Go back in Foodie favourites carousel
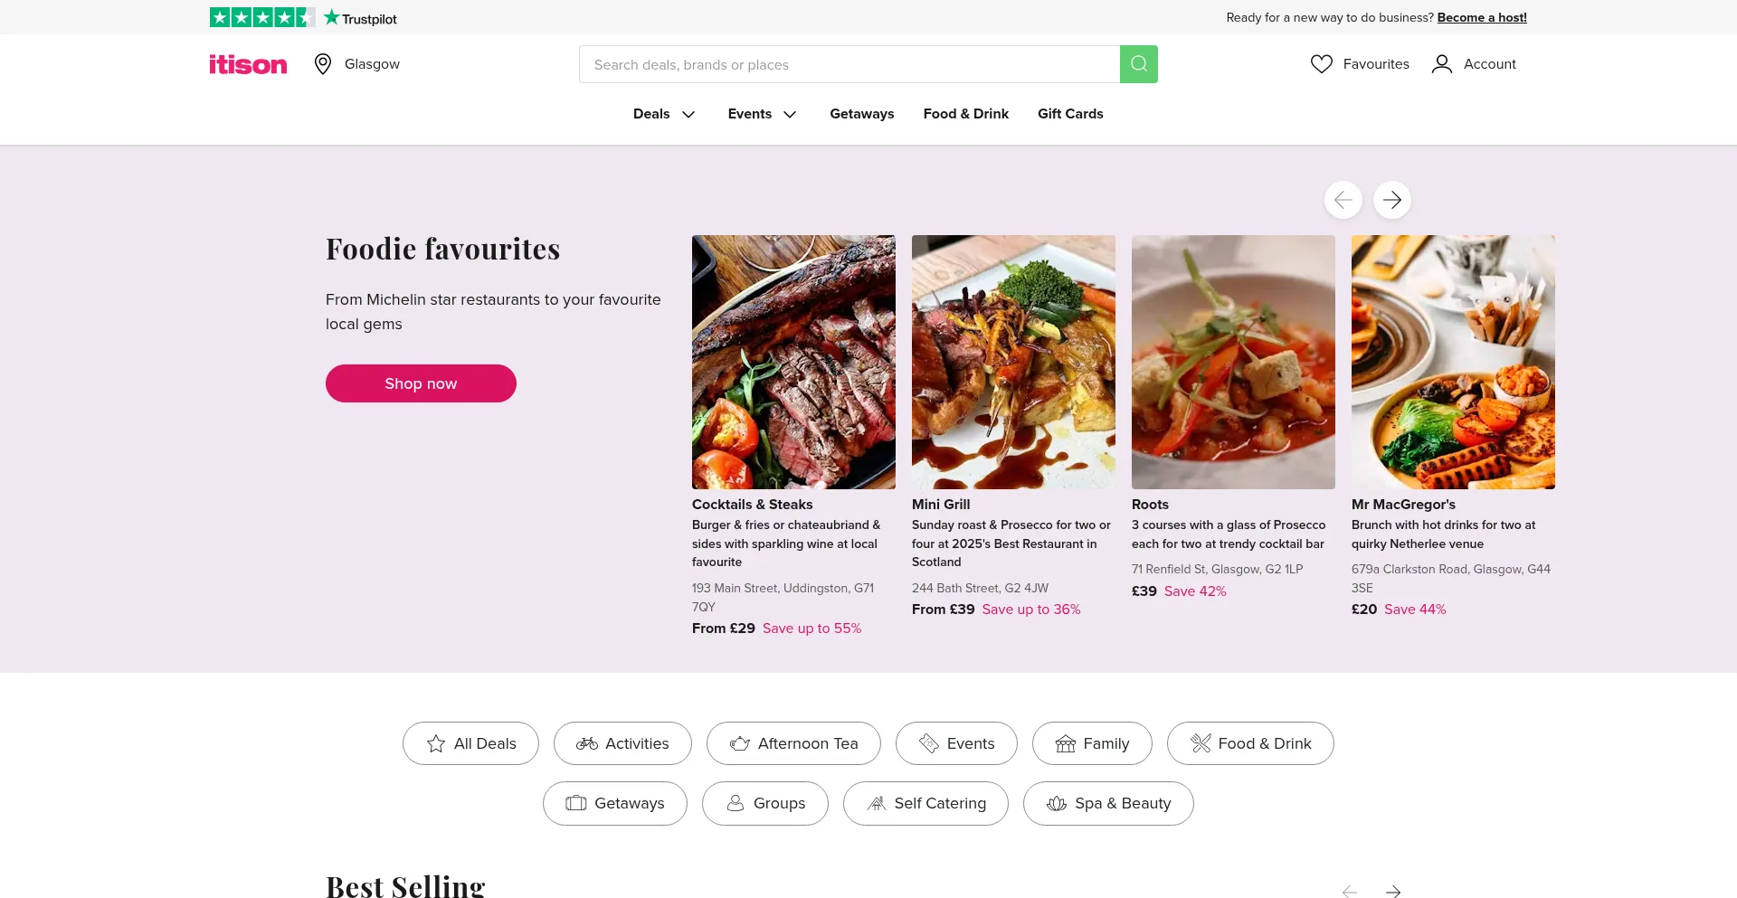The height and width of the screenshot is (898, 1737). 1343,200
